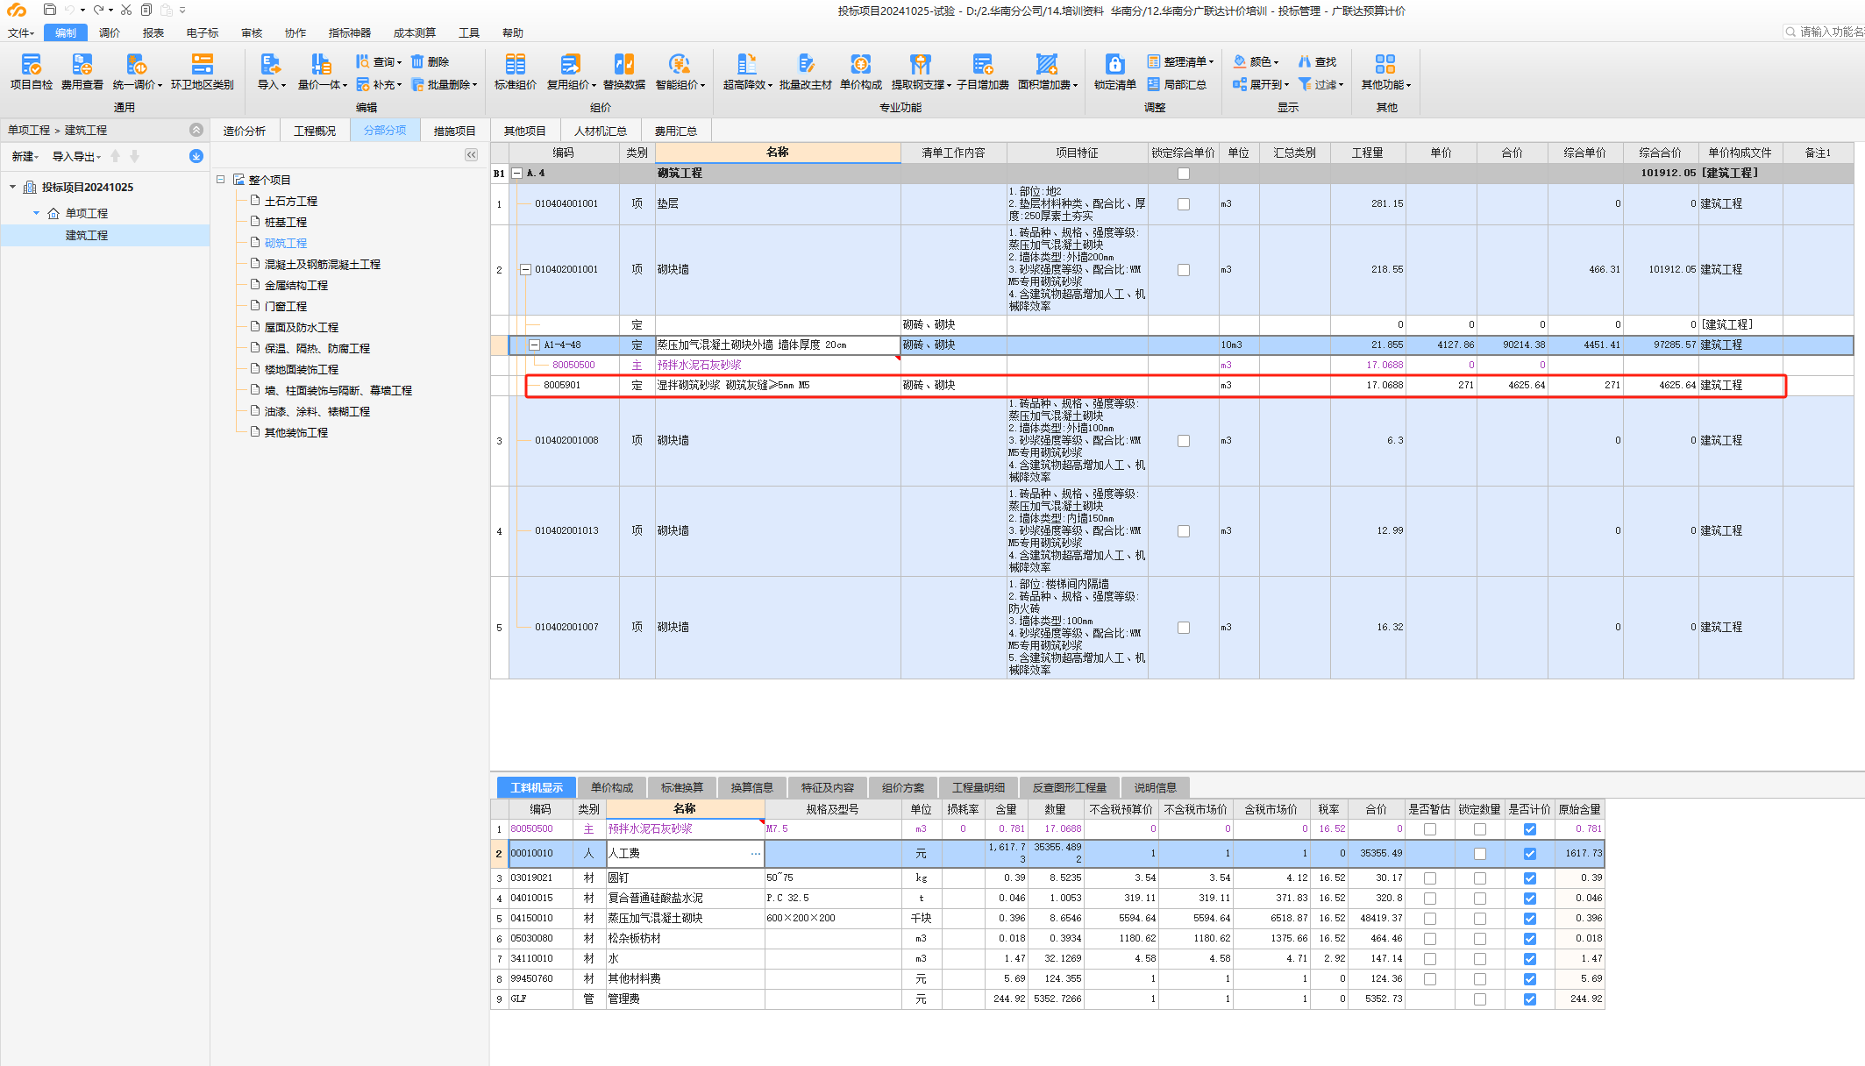Open the 指标神器 menu
The image size is (1865, 1066).
350,32
